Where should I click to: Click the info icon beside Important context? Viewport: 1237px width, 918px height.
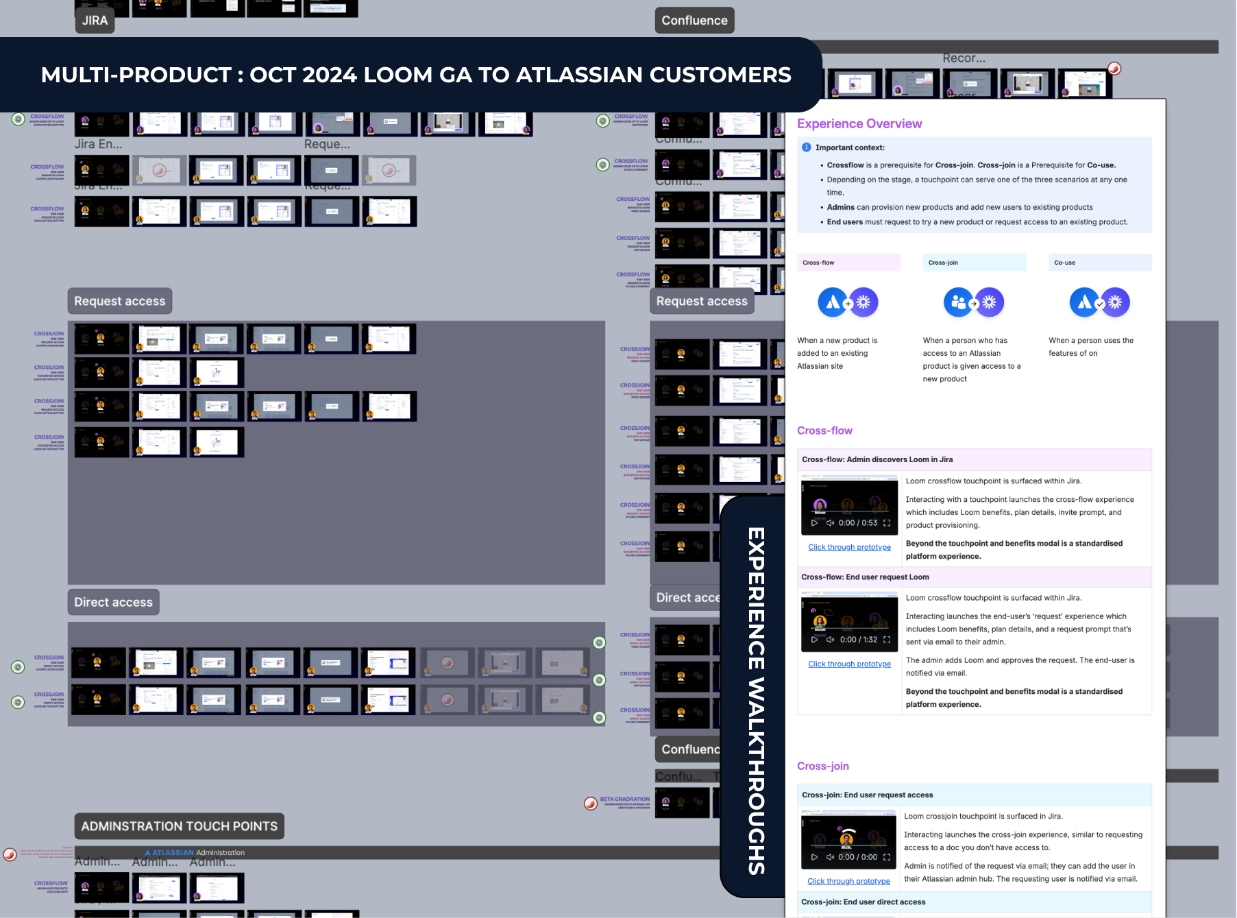(x=807, y=147)
